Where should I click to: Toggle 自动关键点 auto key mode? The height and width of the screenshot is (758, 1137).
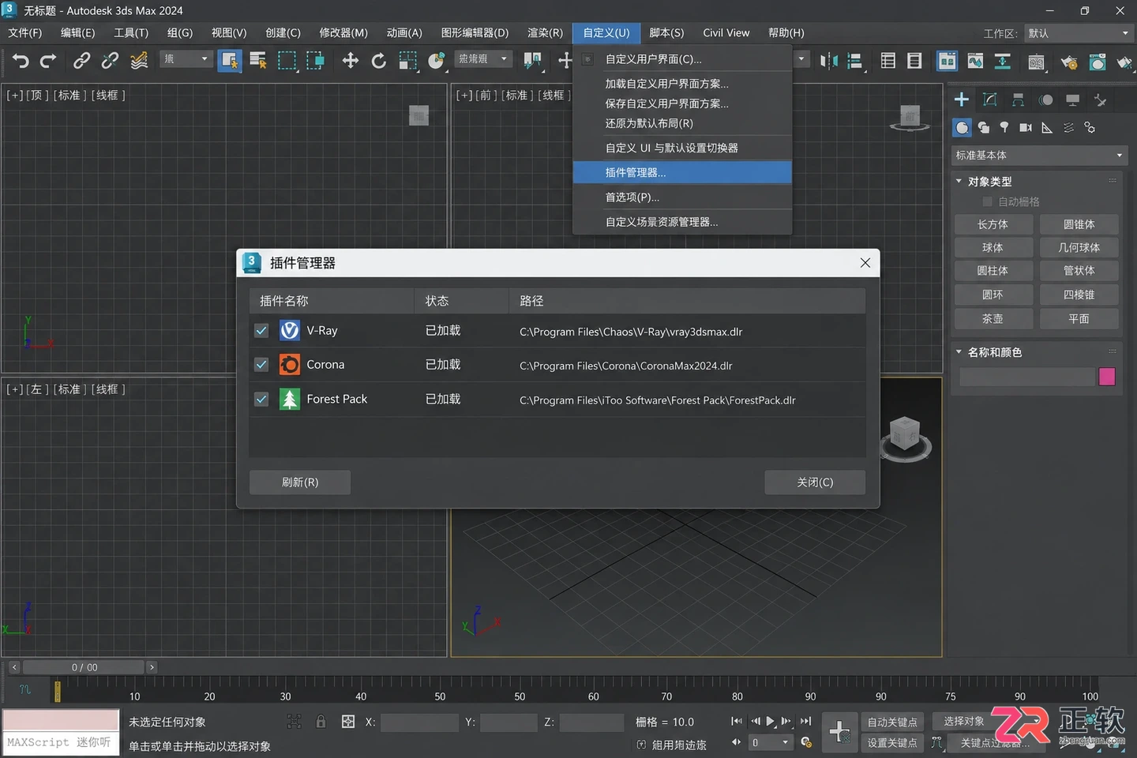(892, 722)
